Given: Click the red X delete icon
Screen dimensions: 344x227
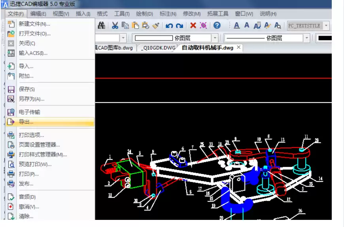Looking at the screenshot, I should [193, 26].
